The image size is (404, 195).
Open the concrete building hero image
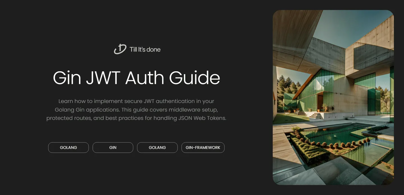pos(333,97)
